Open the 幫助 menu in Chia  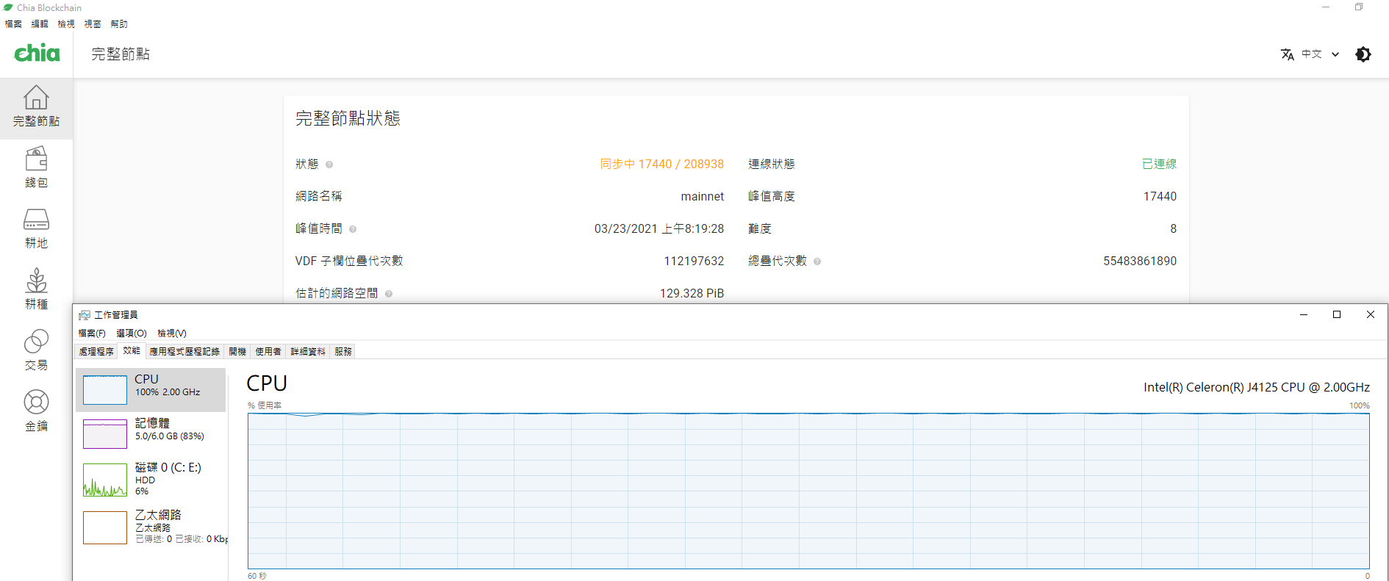(119, 24)
